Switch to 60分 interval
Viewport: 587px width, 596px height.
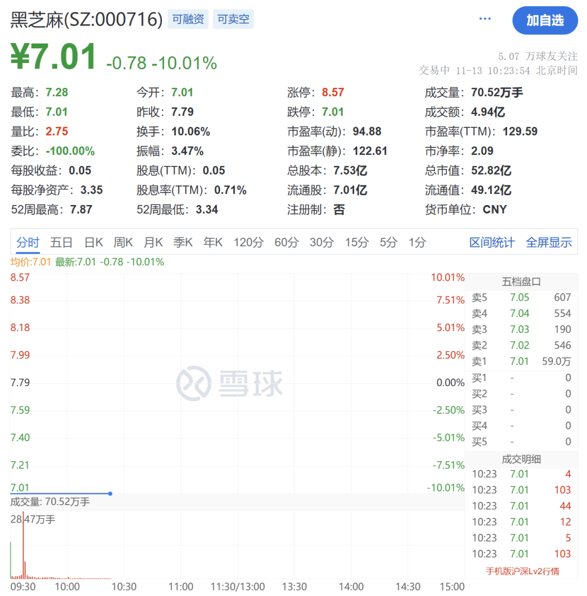click(286, 243)
